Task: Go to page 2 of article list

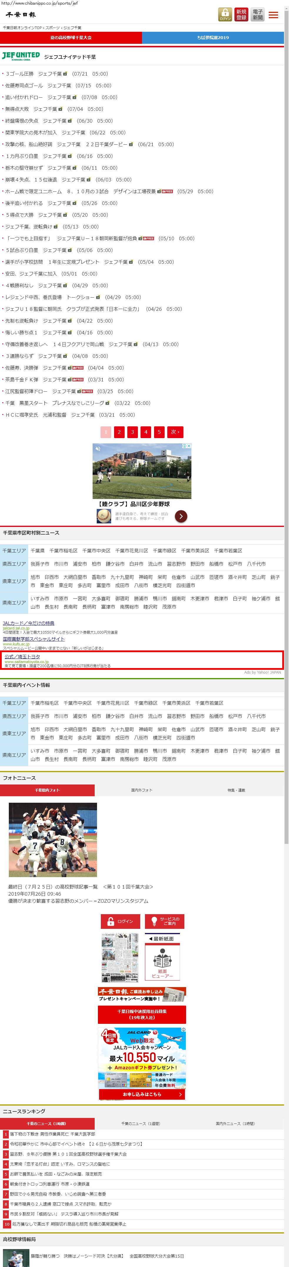Action: point(119,432)
